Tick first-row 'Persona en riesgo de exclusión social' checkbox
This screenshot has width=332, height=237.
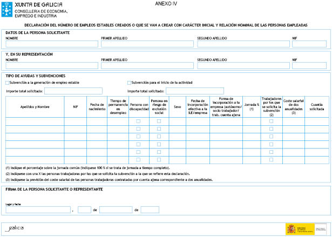tap(159, 121)
